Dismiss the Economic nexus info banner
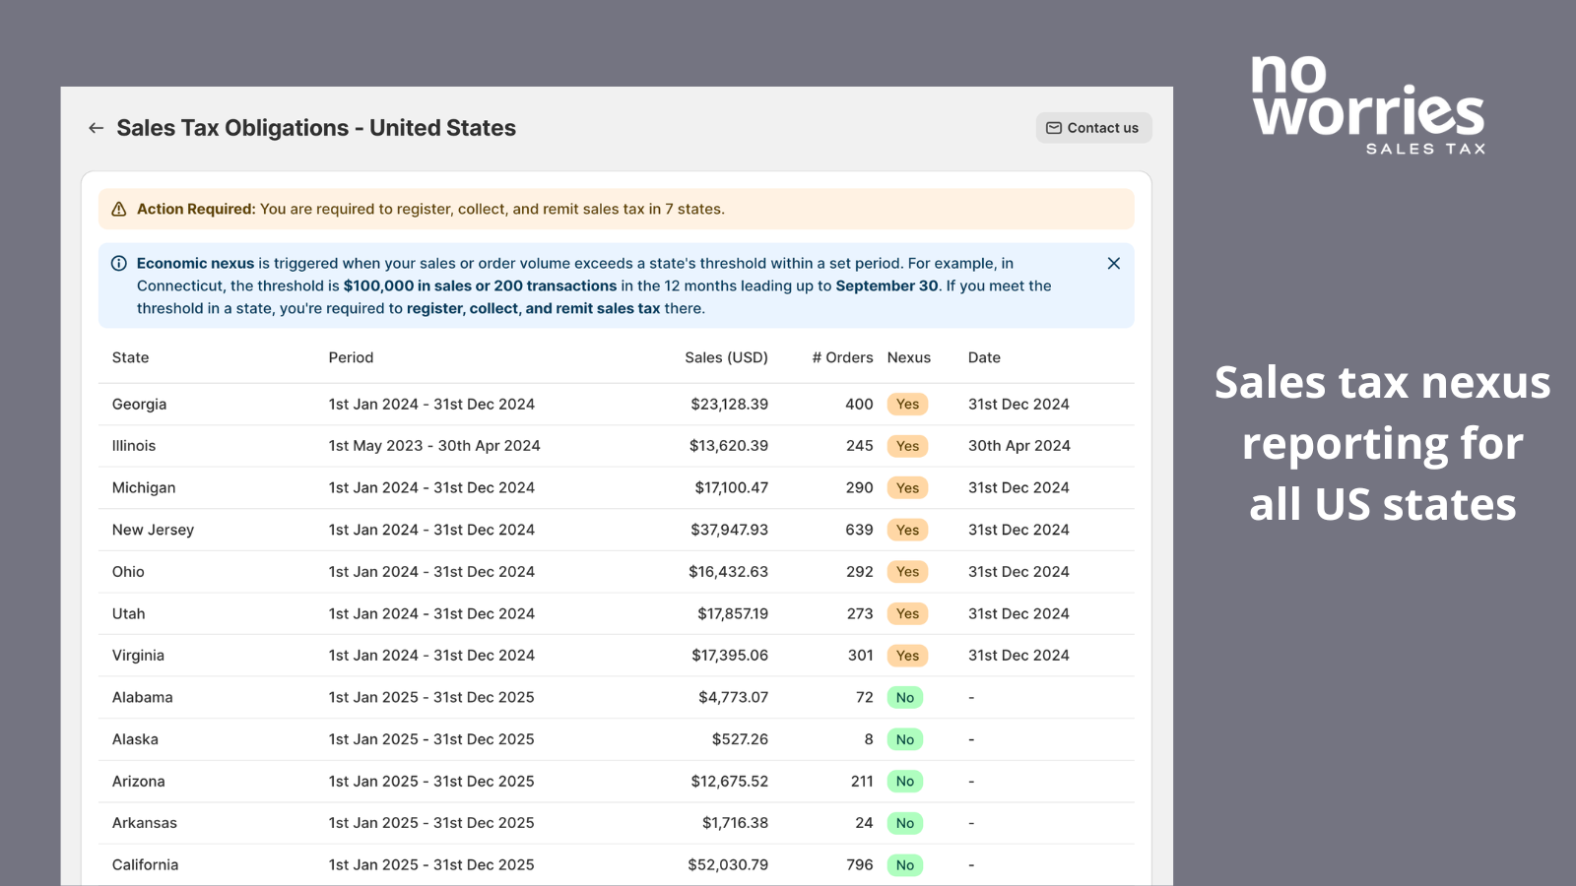Screen dimensions: 1576x886 1114,263
